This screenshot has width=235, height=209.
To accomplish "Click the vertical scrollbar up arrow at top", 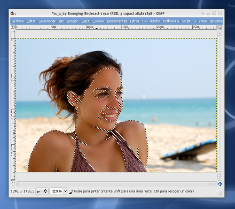I will coord(220,33).
